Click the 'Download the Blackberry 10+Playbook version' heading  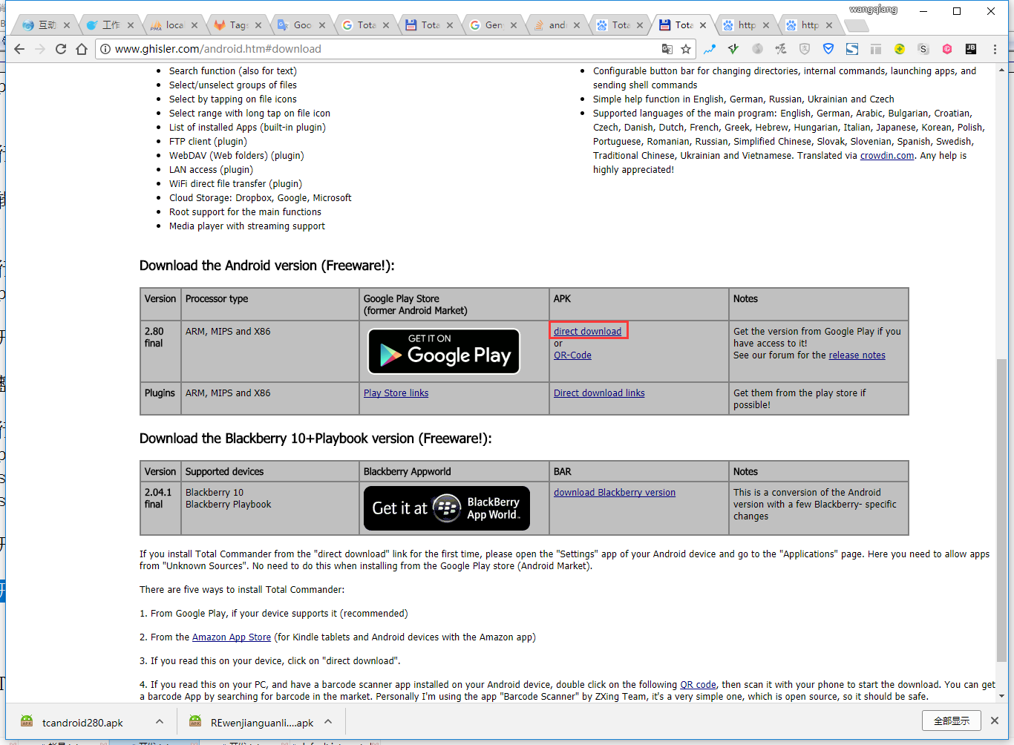click(x=315, y=439)
